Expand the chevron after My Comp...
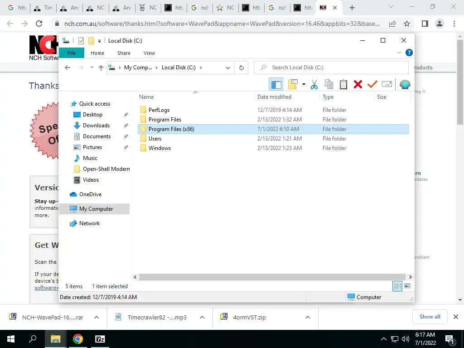Viewport: 464px width, 348px height. point(157,68)
